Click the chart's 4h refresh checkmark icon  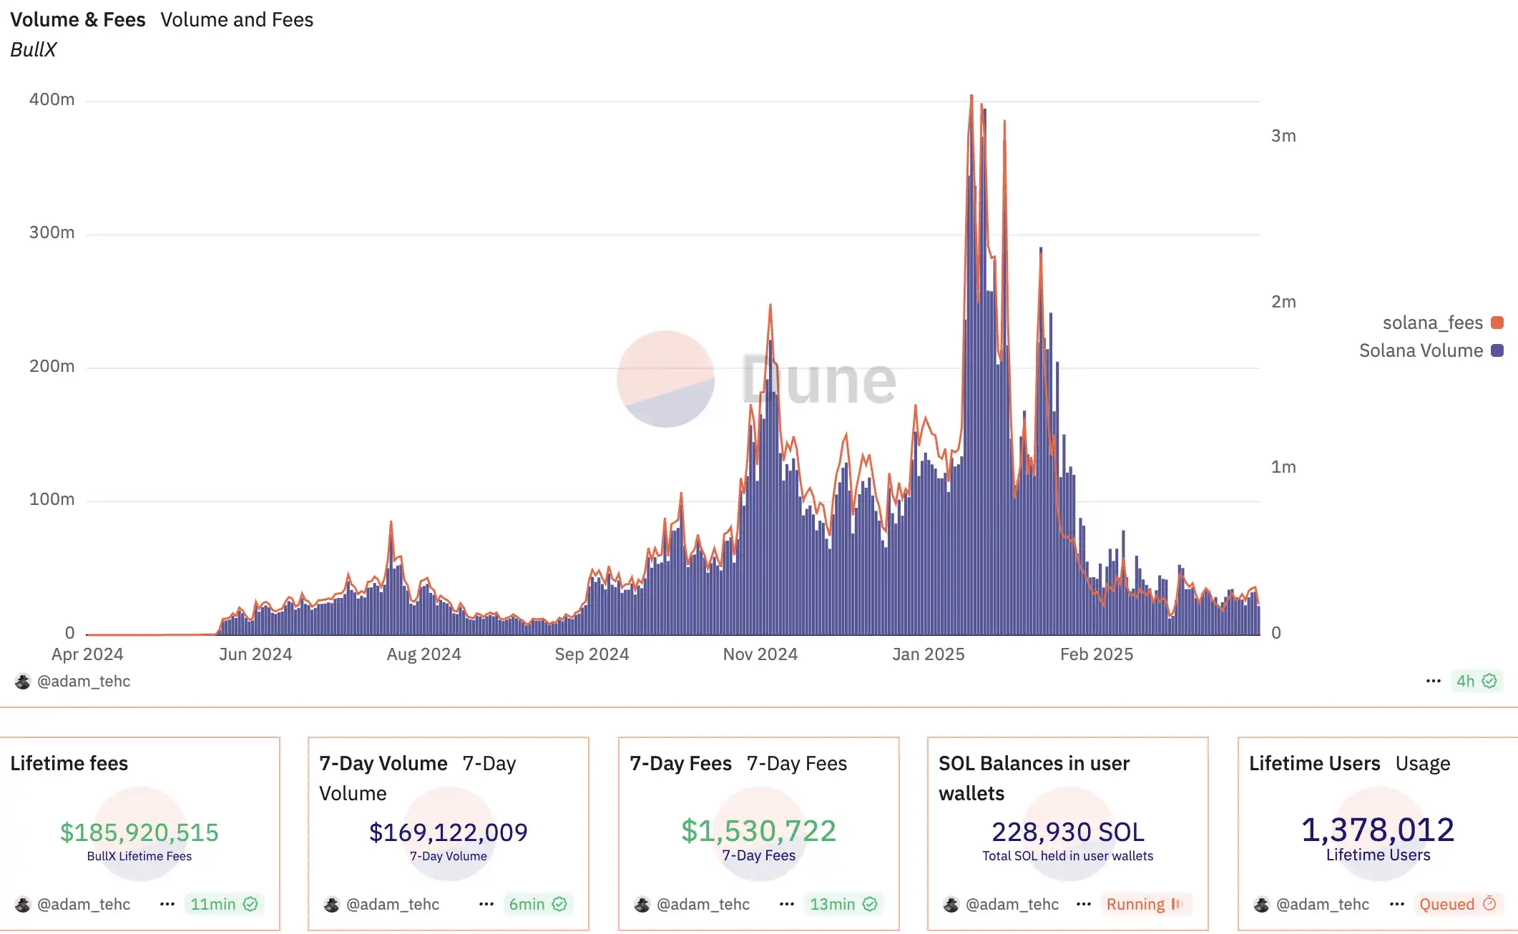[1489, 681]
